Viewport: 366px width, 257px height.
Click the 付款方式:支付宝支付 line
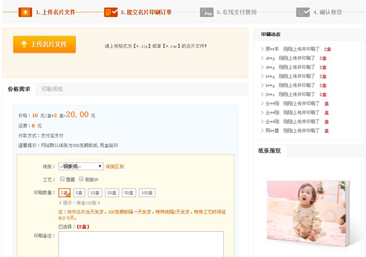coord(41,136)
